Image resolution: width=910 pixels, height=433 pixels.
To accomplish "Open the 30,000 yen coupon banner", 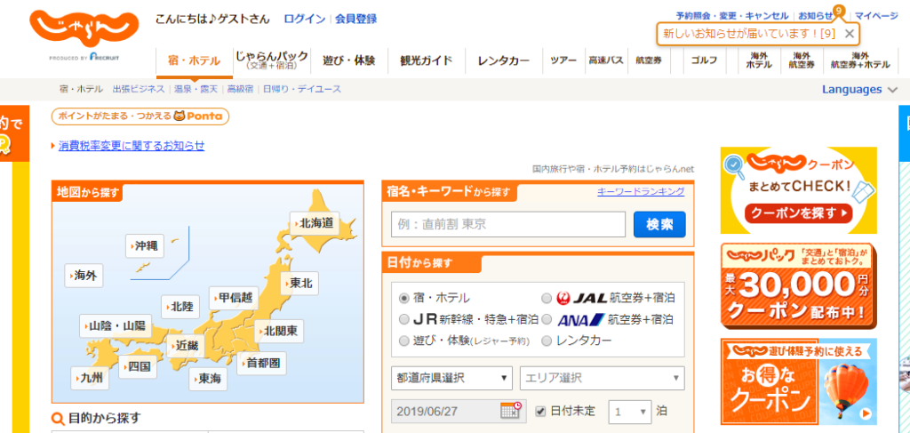I will coord(798,285).
